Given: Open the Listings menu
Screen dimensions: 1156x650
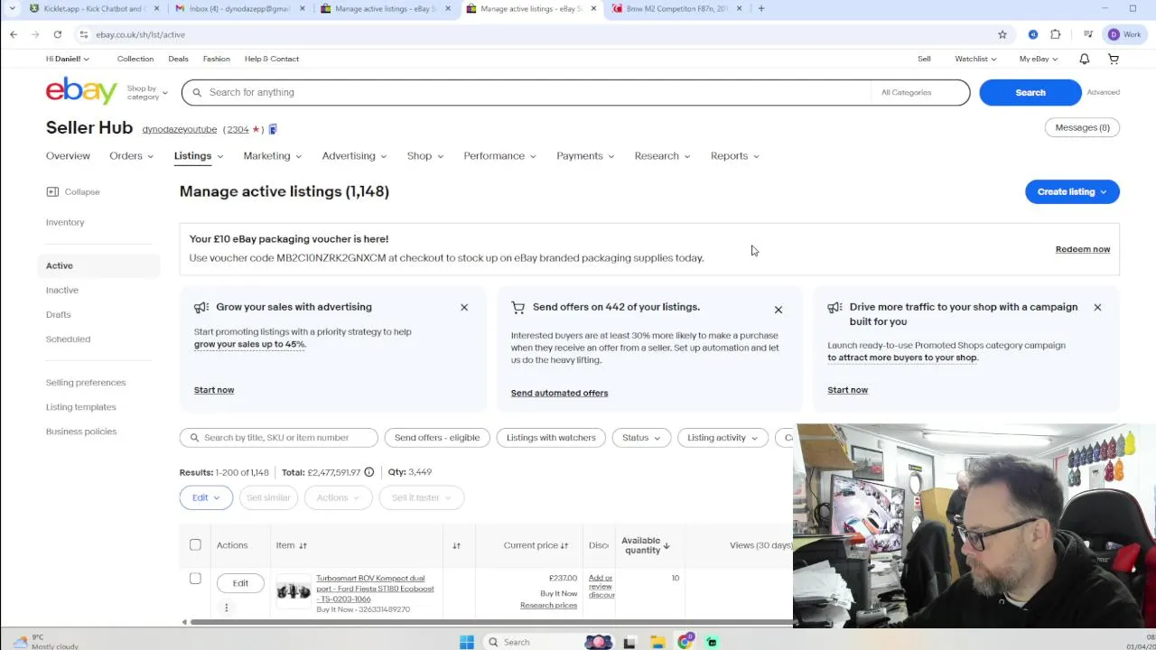Looking at the screenshot, I should pos(199,156).
